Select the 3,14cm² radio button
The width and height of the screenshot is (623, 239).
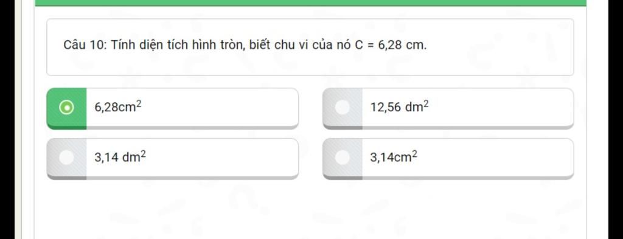pos(342,158)
